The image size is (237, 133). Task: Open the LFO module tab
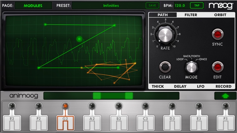(201, 86)
